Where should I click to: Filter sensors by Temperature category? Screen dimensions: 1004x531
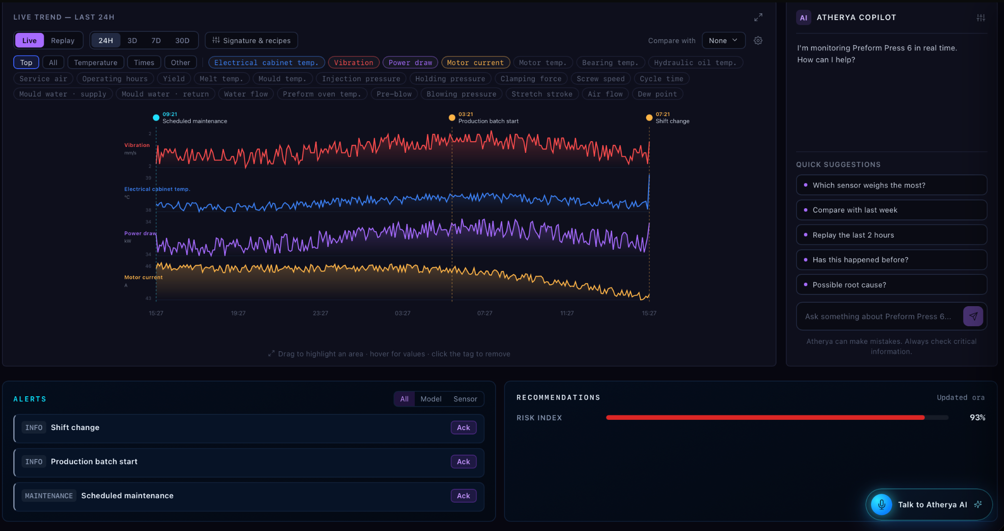pos(96,63)
